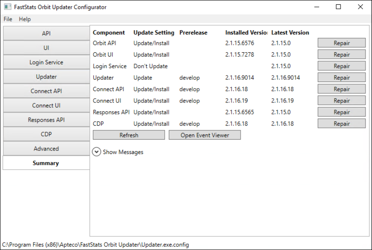Select the Responses API tab

pyautogui.click(x=46, y=120)
